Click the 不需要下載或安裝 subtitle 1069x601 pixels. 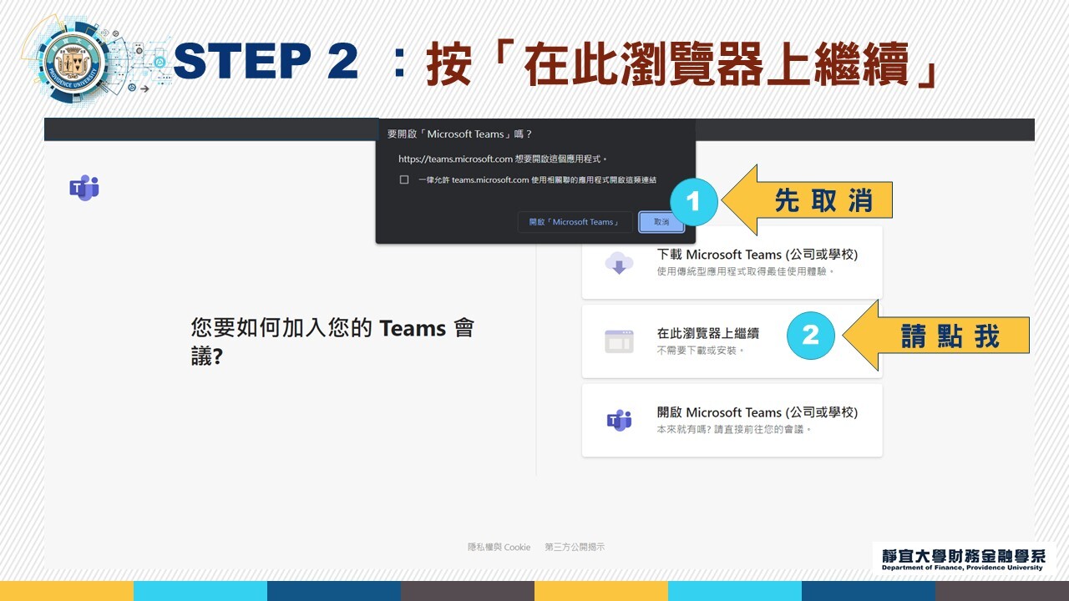click(700, 351)
